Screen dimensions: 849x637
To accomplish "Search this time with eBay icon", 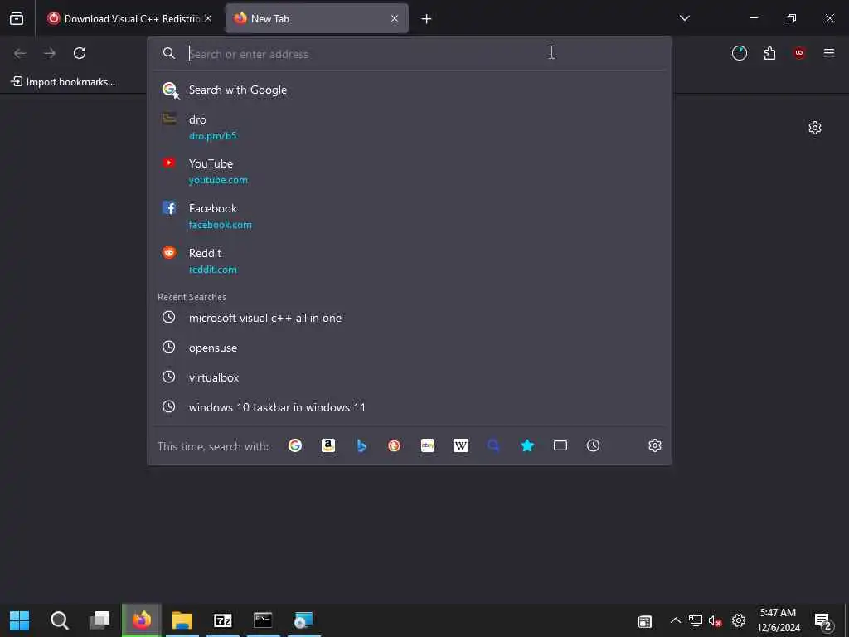I will pos(428,445).
